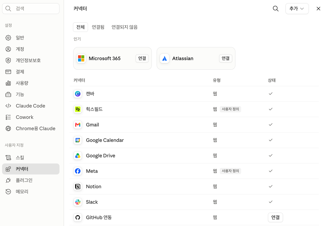Click the 상태 column header
Image resolution: width=325 pixels, height=226 pixels.
click(272, 80)
